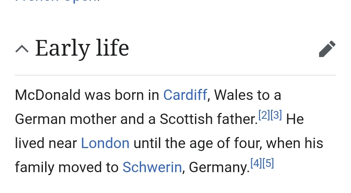
Task: Collapse the Early life section chevron
Action: tap(22, 49)
